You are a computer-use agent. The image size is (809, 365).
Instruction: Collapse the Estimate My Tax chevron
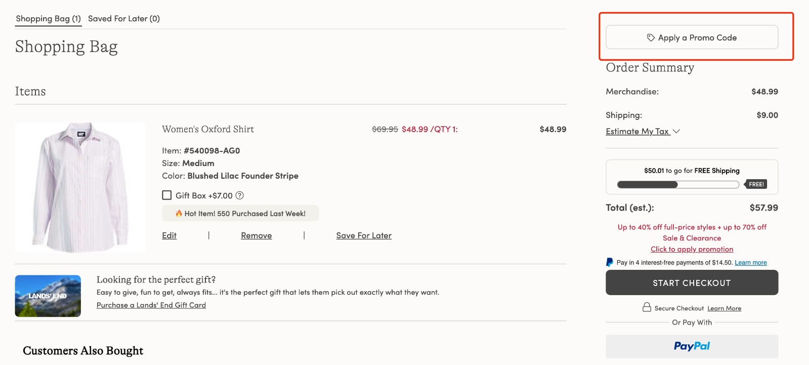tap(676, 131)
